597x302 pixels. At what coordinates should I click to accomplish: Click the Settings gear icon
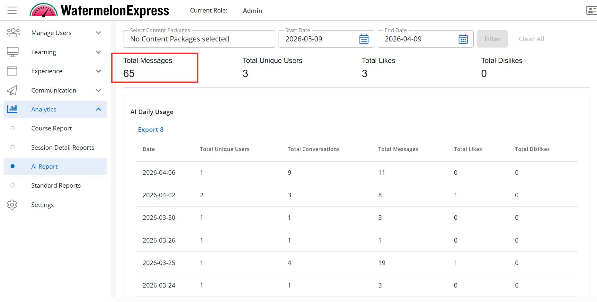[12, 205]
